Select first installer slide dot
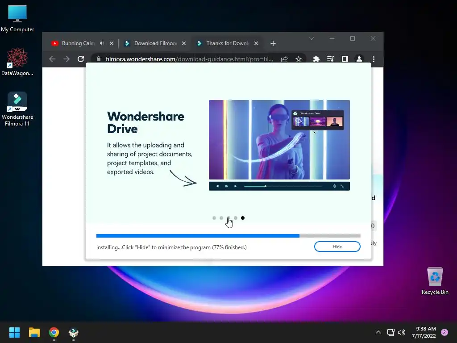Screen dimensions: 457x343 (x=214, y=218)
